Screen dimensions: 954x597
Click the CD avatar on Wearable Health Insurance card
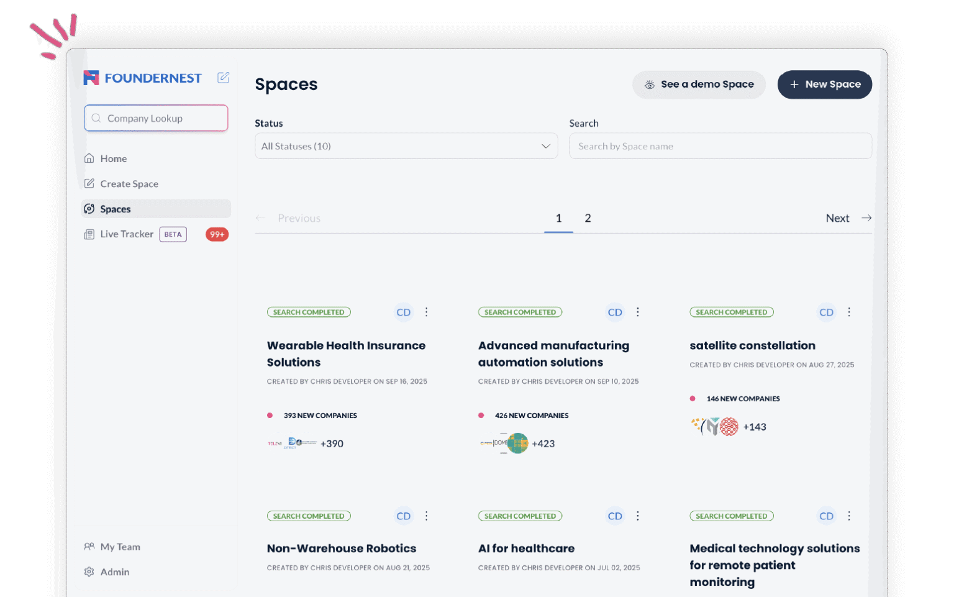click(403, 312)
